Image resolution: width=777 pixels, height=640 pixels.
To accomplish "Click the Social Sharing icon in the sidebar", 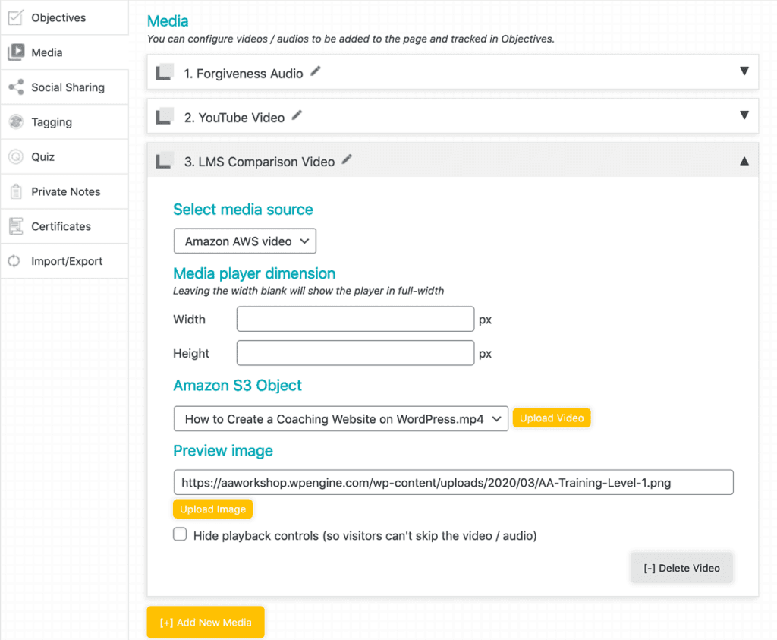I will click(x=15, y=87).
